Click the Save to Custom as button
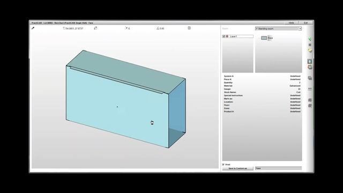The width and height of the screenshot is (343, 193). pos(238,168)
